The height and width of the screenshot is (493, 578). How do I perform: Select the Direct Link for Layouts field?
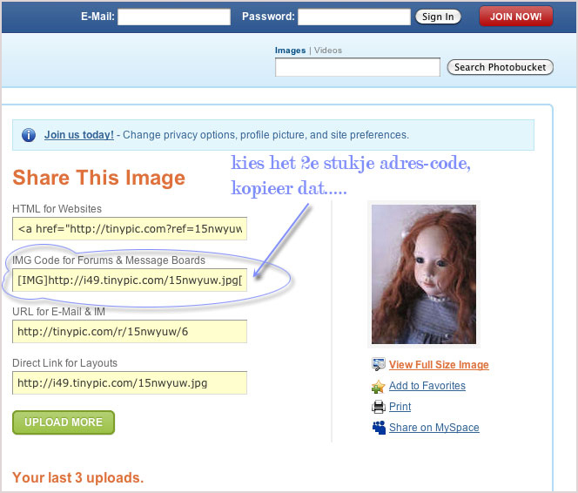click(x=130, y=382)
